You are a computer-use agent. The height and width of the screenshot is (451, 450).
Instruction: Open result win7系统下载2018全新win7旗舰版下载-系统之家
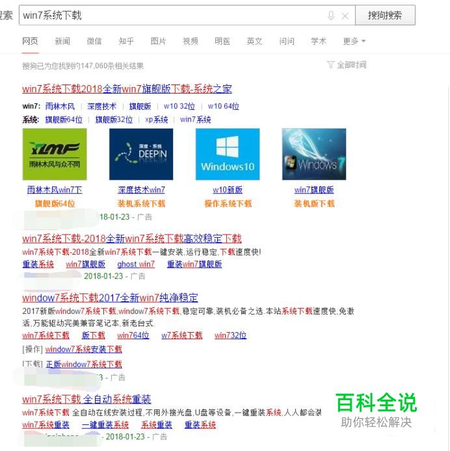127,89
